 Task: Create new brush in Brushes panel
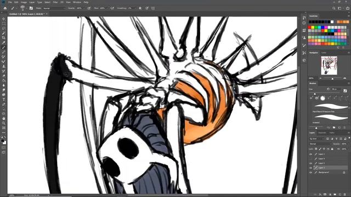pyautogui.click(x=339, y=128)
